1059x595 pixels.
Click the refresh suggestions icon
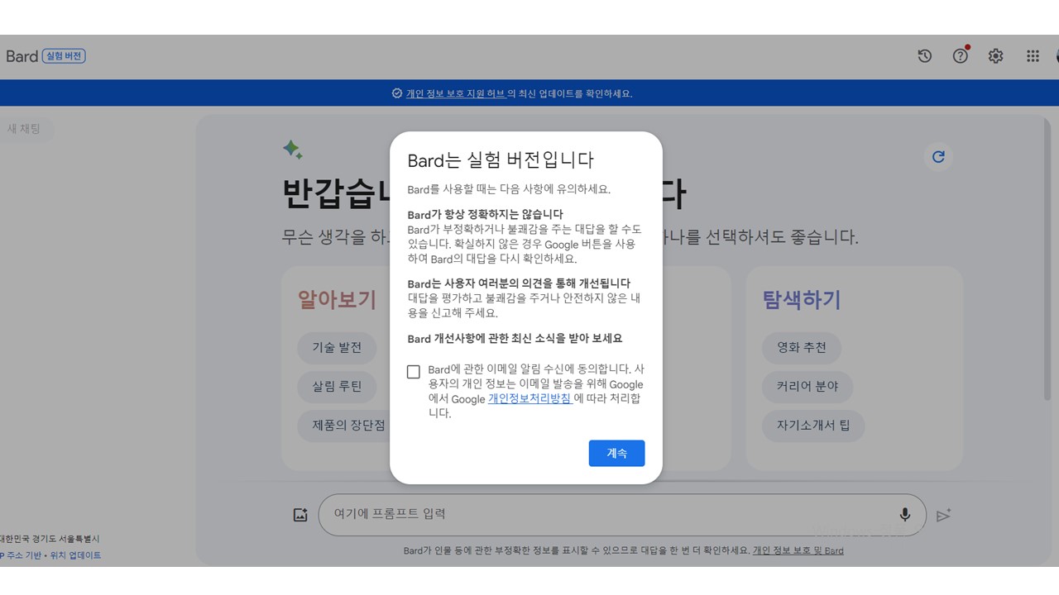tap(938, 157)
